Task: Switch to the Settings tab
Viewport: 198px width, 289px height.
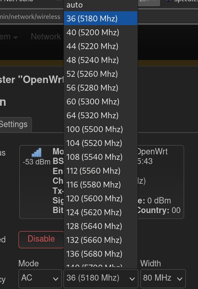Action: coord(13,125)
